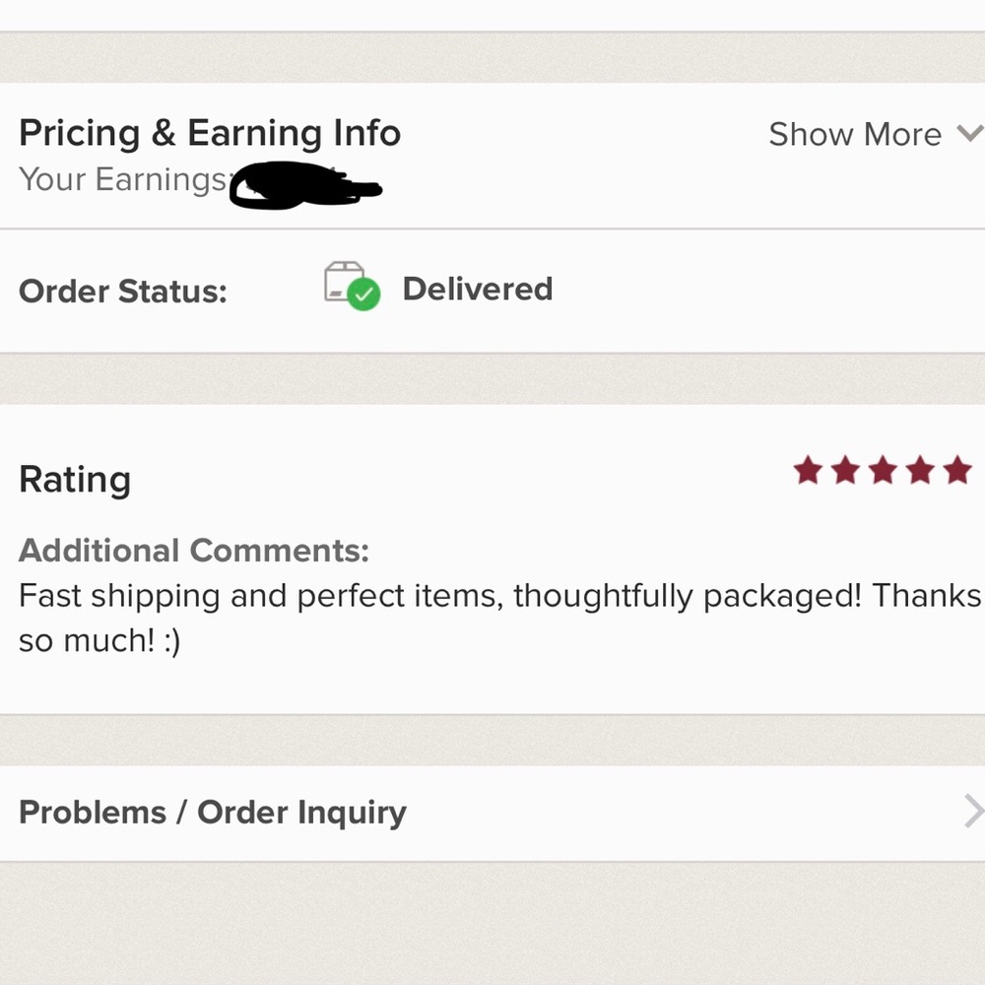Click the first rating star
Viewport: 985px width, 985px height.
click(x=808, y=471)
